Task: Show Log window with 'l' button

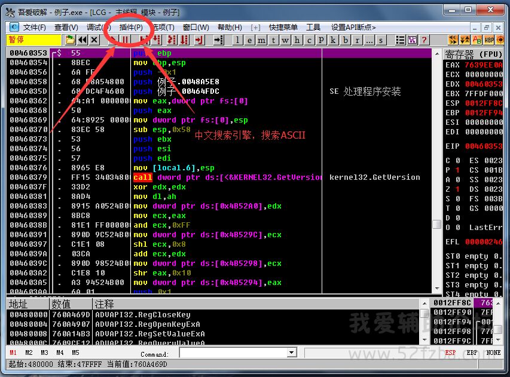Action: 237,40
